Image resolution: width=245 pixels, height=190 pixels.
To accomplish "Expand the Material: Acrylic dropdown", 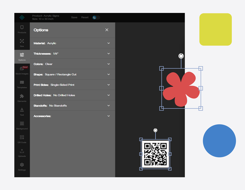I will 72,43.
